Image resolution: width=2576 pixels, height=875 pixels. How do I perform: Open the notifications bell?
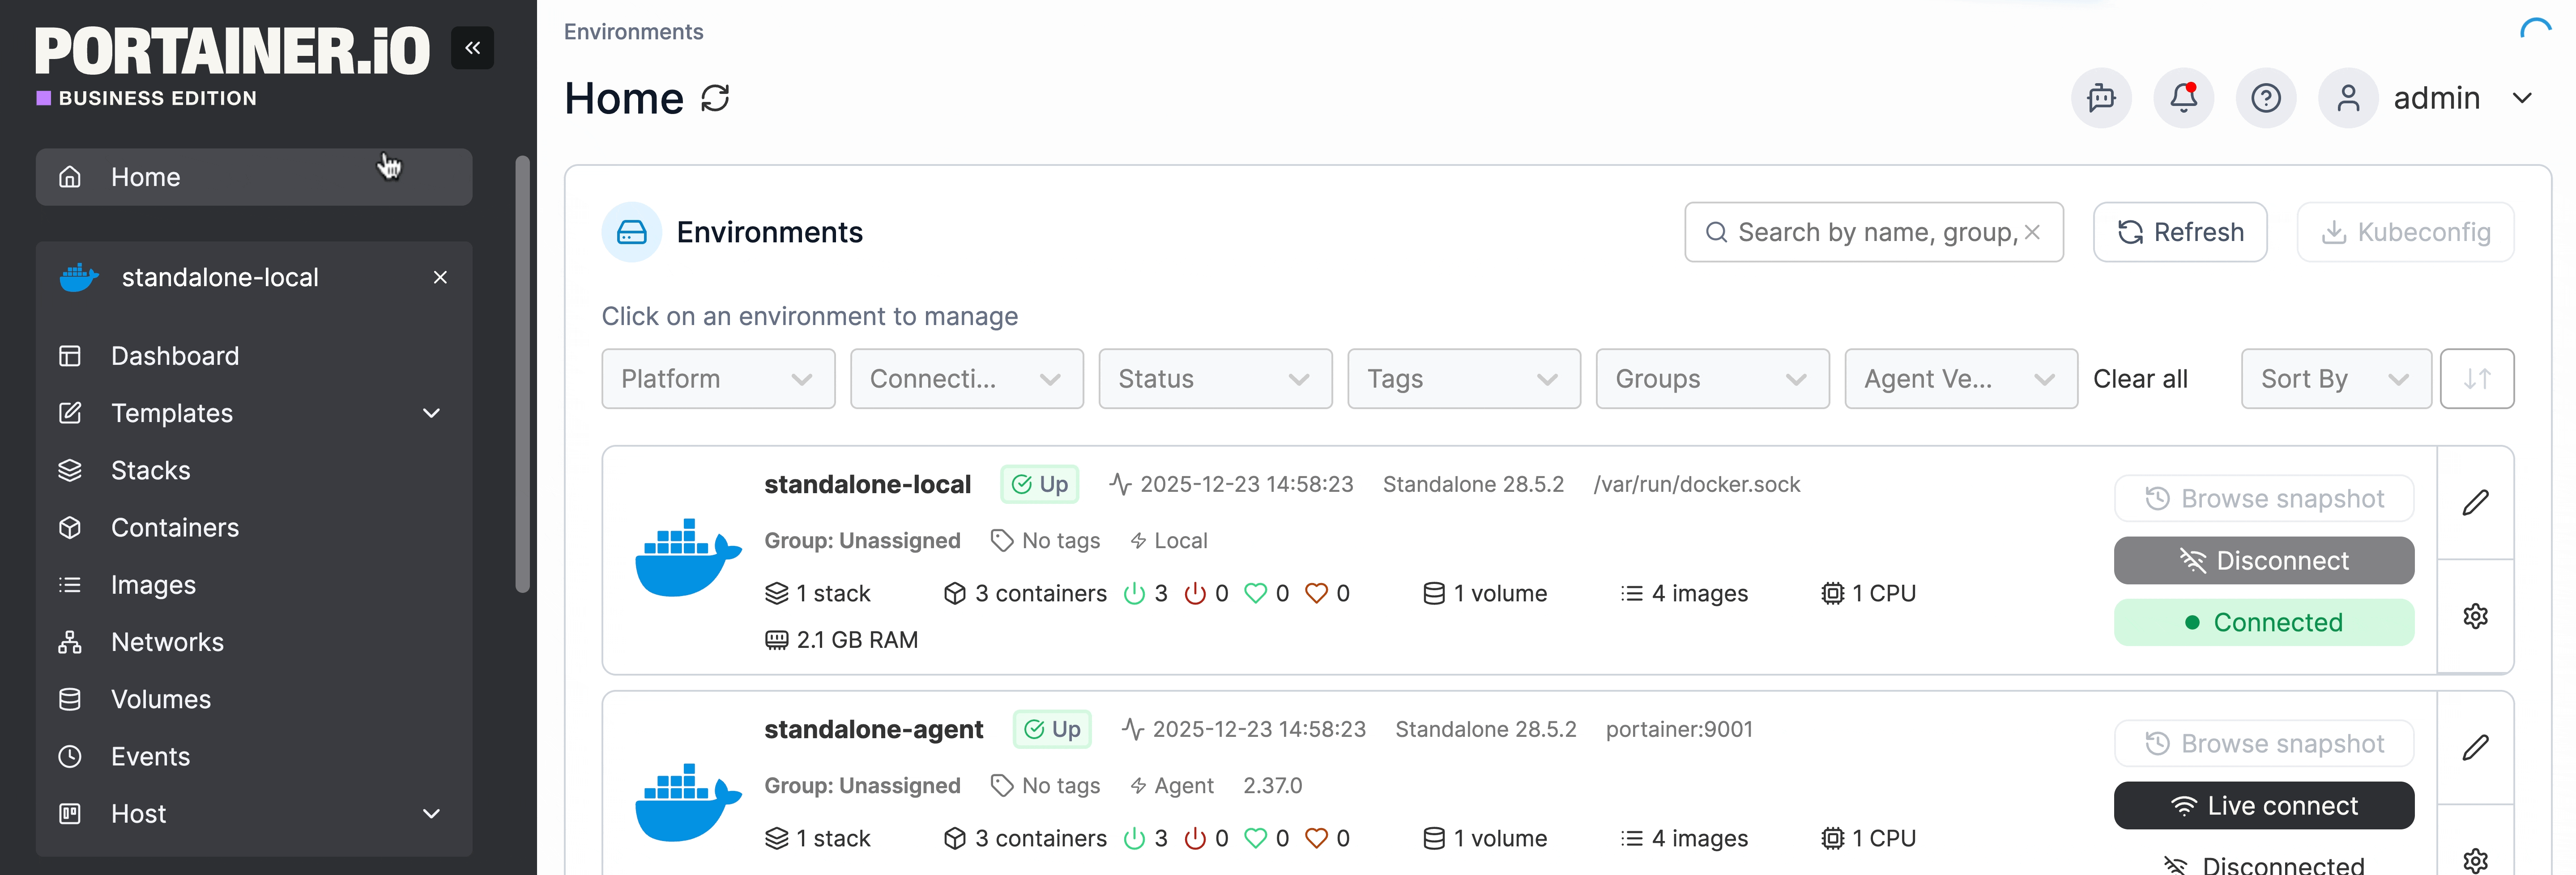coord(2183,98)
